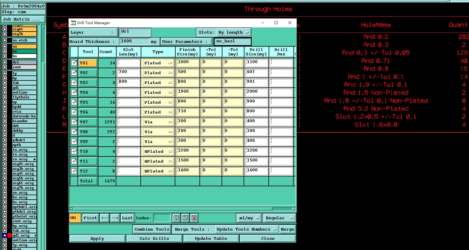Toggle checkbox for gd1.orig layer
This screenshot has width=469, height=250.
pyautogui.click(x=5, y=235)
